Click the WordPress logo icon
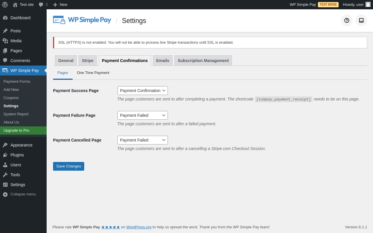 pyautogui.click(x=5, y=5)
